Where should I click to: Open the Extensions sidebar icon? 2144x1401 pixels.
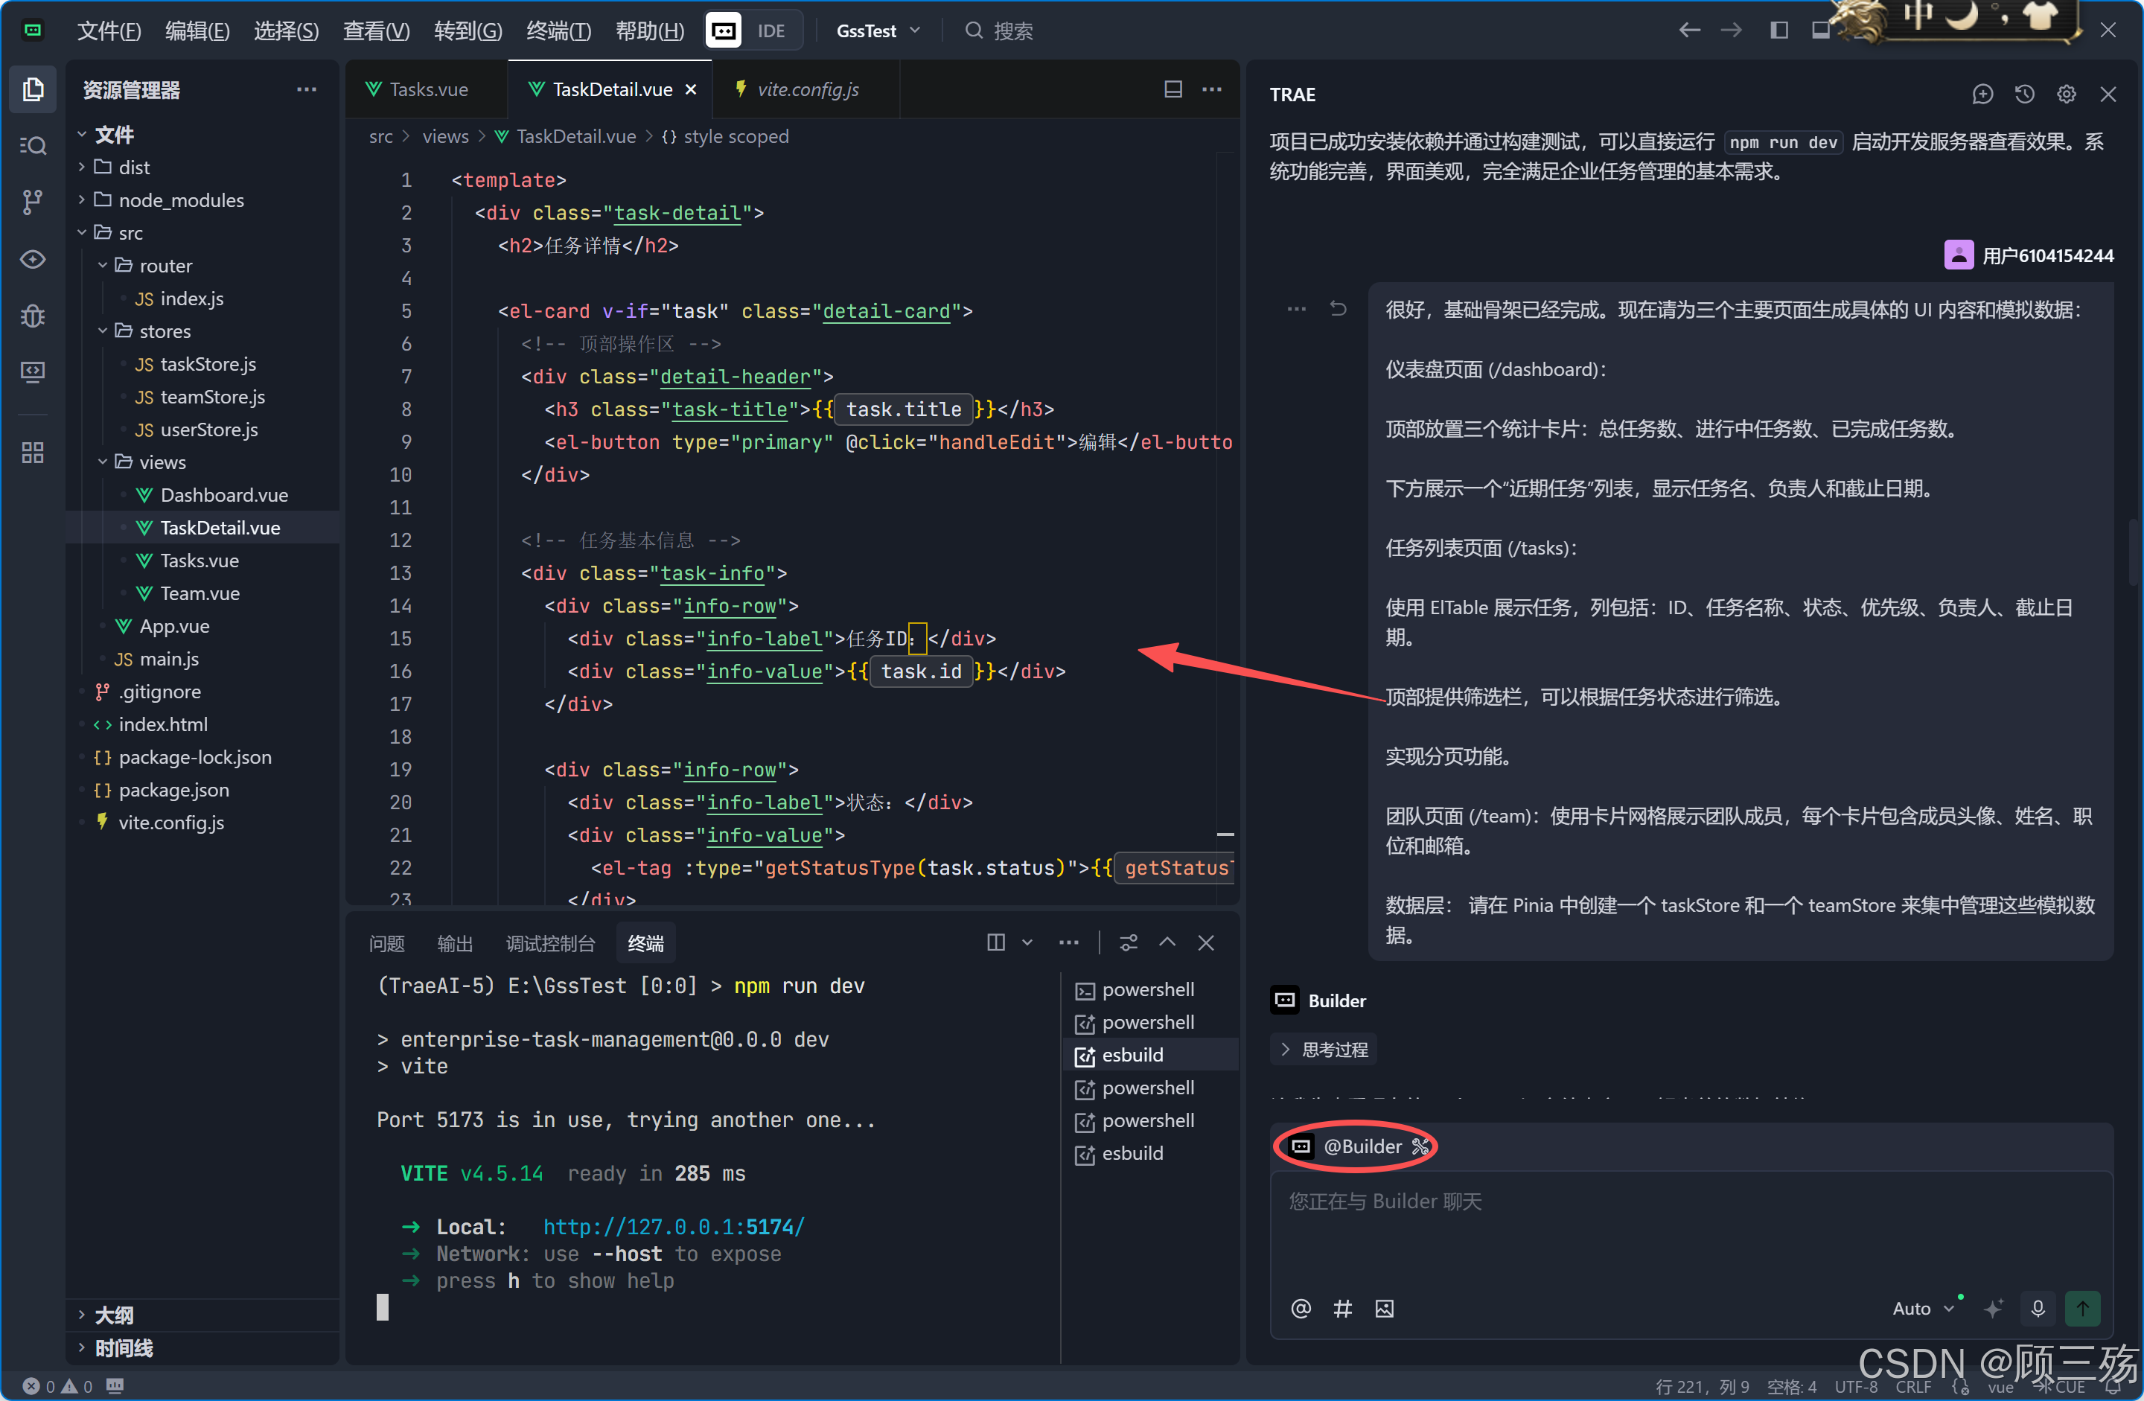pyautogui.click(x=33, y=453)
